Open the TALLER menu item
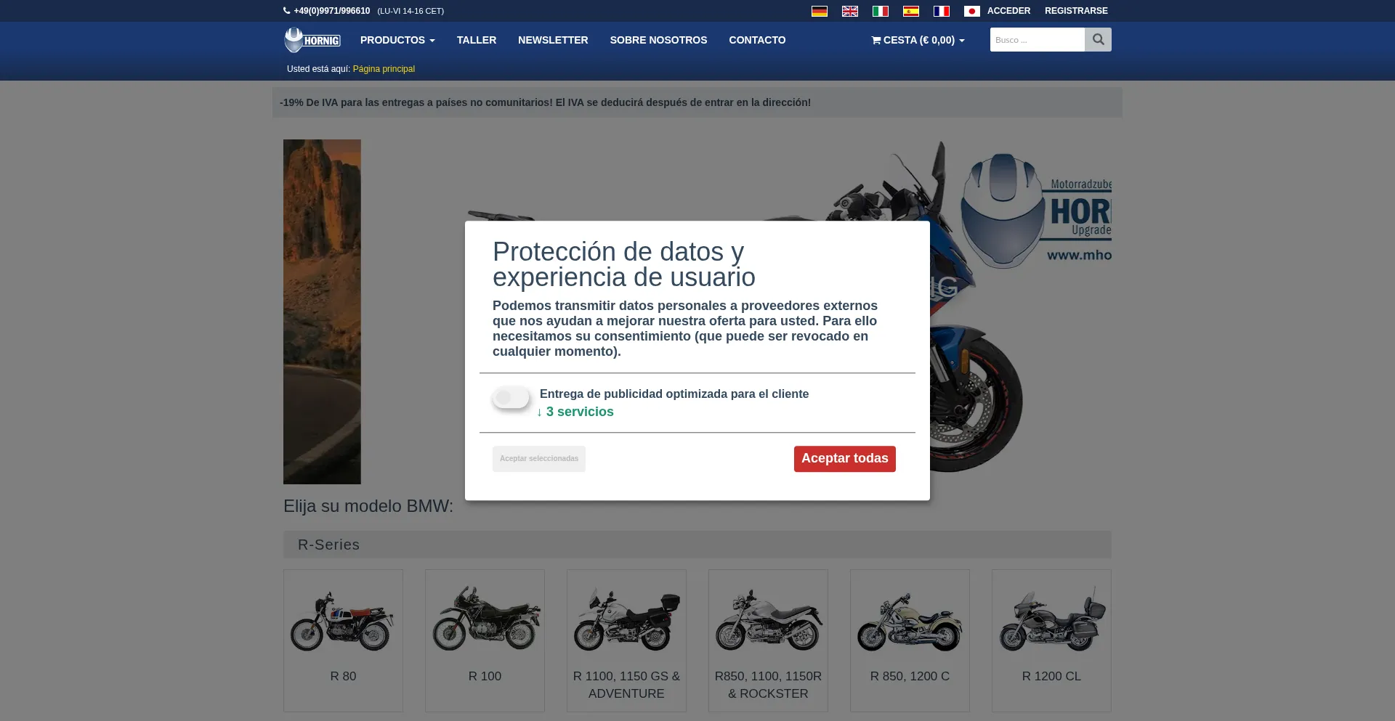Viewport: 1395px width, 721px height. click(477, 40)
